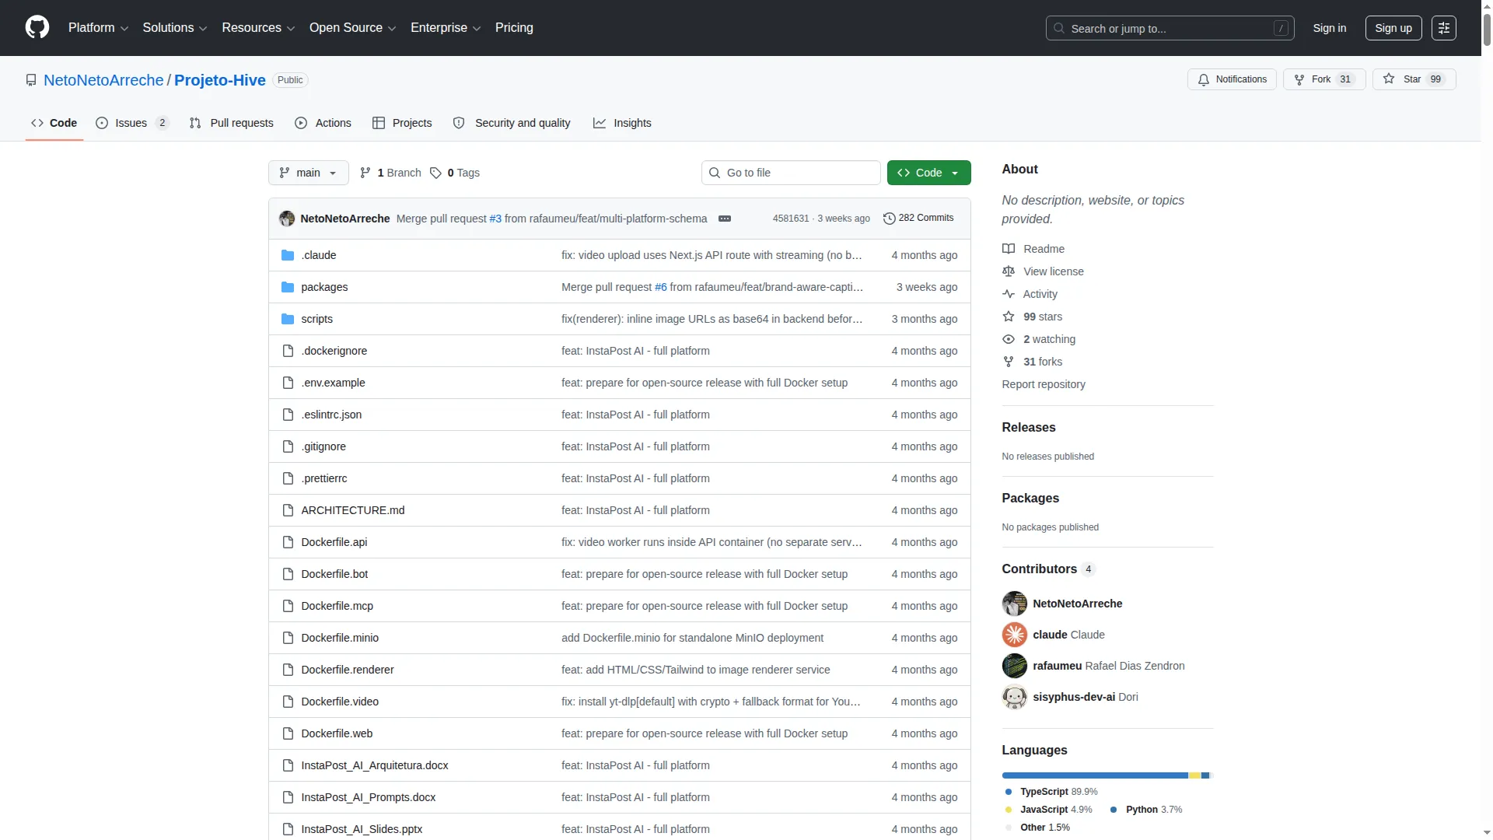Viewport: 1493px width, 840px height.
Task: Click the Sign in link
Action: tap(1329, 28)
